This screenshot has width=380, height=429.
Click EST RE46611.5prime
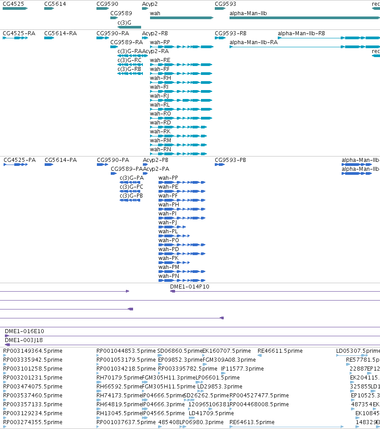coord(280,351)
